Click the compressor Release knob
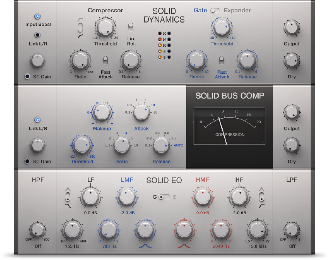 coord(131,60)
